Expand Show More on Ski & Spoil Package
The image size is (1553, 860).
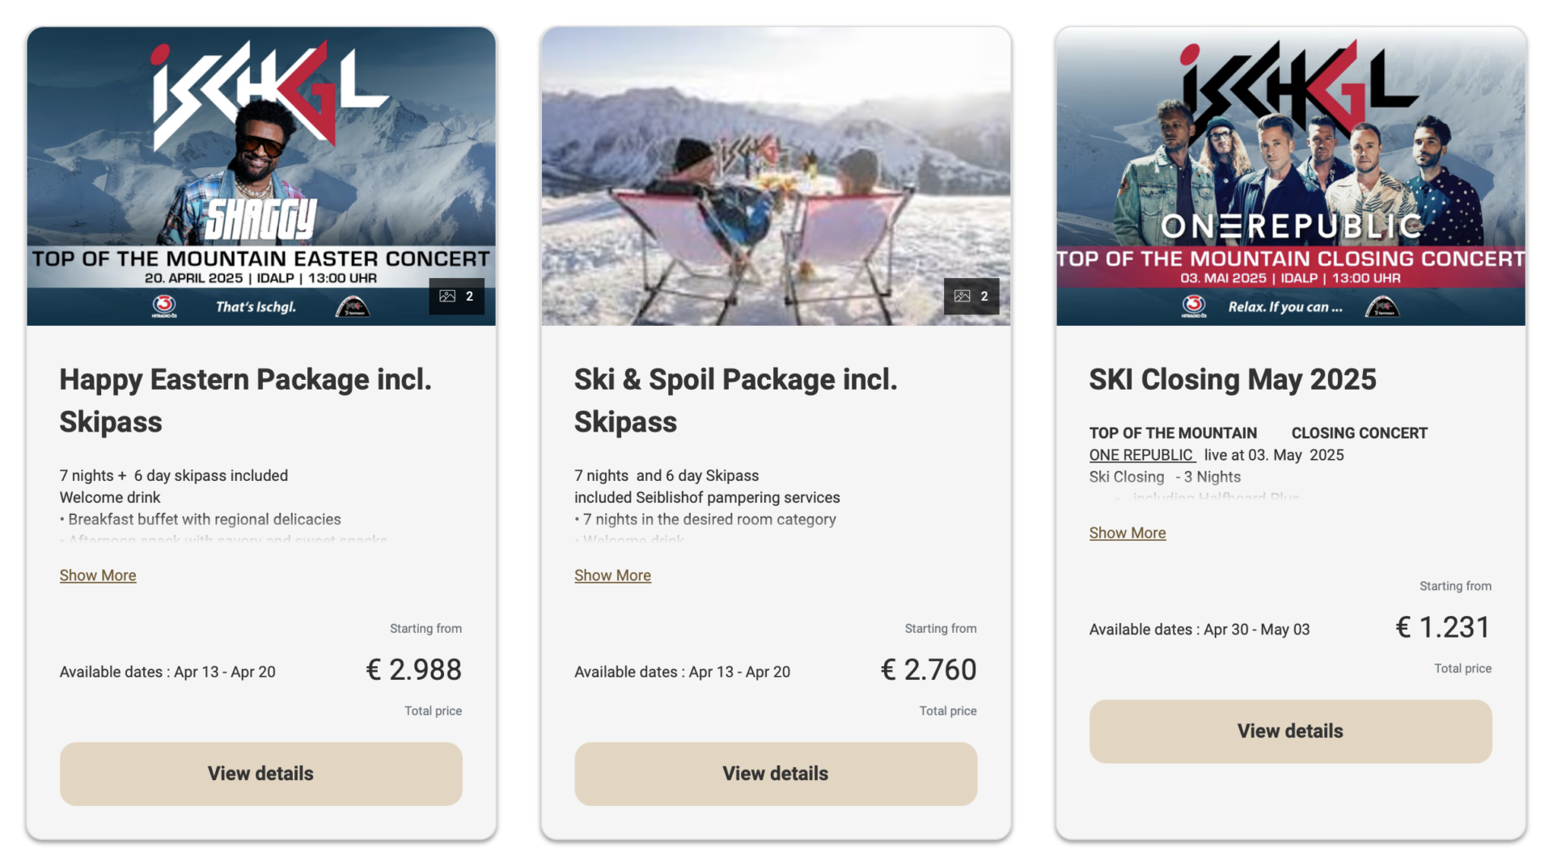pos(612,575)
